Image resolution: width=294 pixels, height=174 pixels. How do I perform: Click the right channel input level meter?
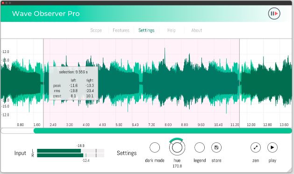click(x=71, y=155)
